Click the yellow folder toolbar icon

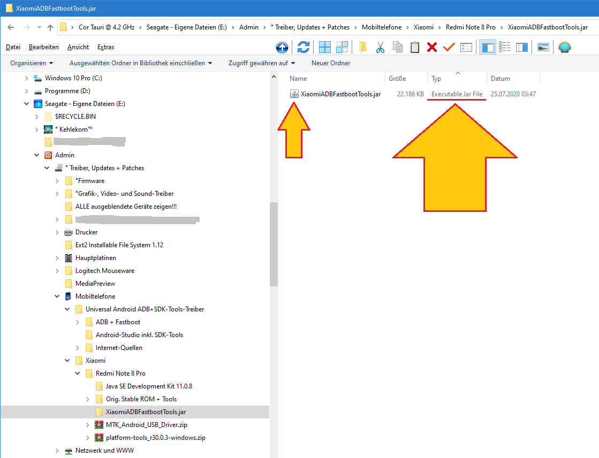point(362,48)
